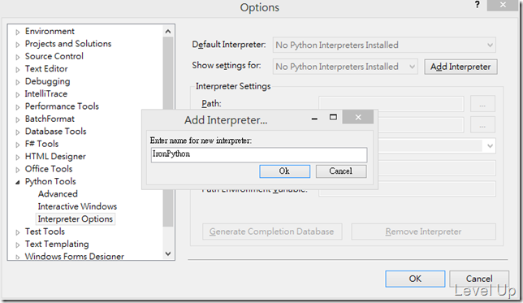Image resolution: width=523 pixels, height=303 pixels.
Task: Select the Office Tools category
Action: (49, 169)
